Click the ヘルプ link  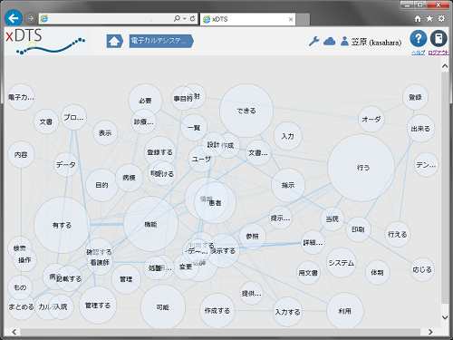click(418, 53)
